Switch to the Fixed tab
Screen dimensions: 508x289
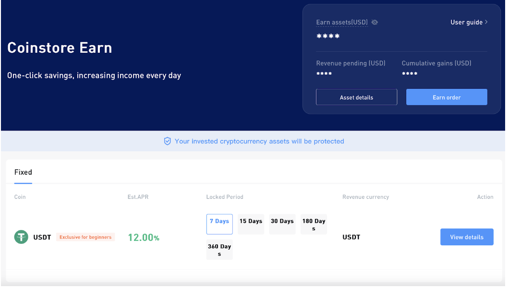point(23,172)
